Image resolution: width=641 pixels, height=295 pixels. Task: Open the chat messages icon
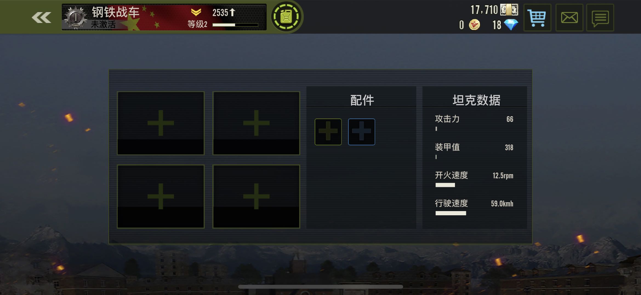tap(600, 18)
